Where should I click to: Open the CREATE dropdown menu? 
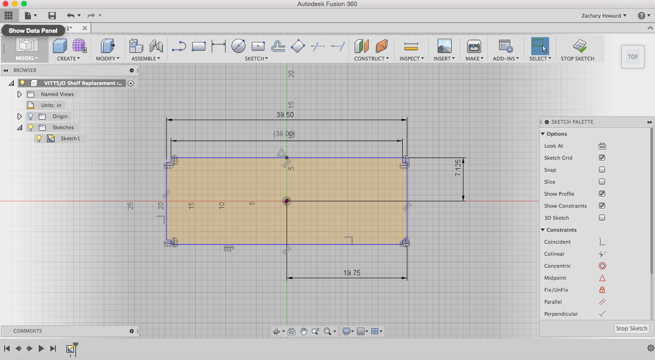pyautogui.click(x=68, y=58)
